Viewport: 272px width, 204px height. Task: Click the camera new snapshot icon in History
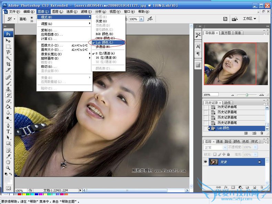[254, 133]
